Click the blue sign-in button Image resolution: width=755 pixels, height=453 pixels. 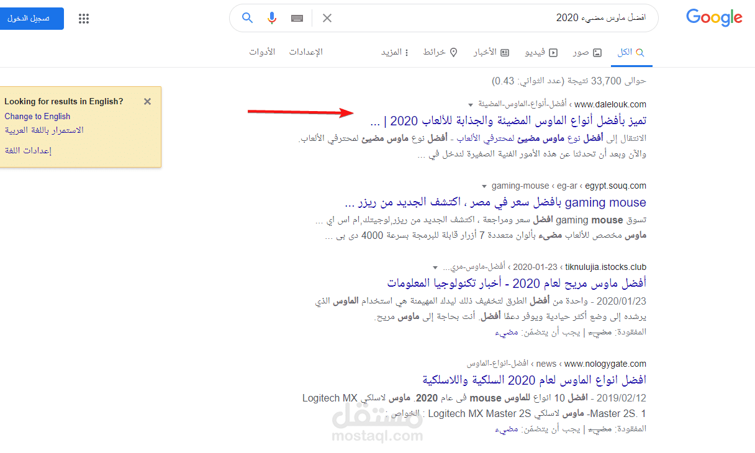[x=32, y=19]
